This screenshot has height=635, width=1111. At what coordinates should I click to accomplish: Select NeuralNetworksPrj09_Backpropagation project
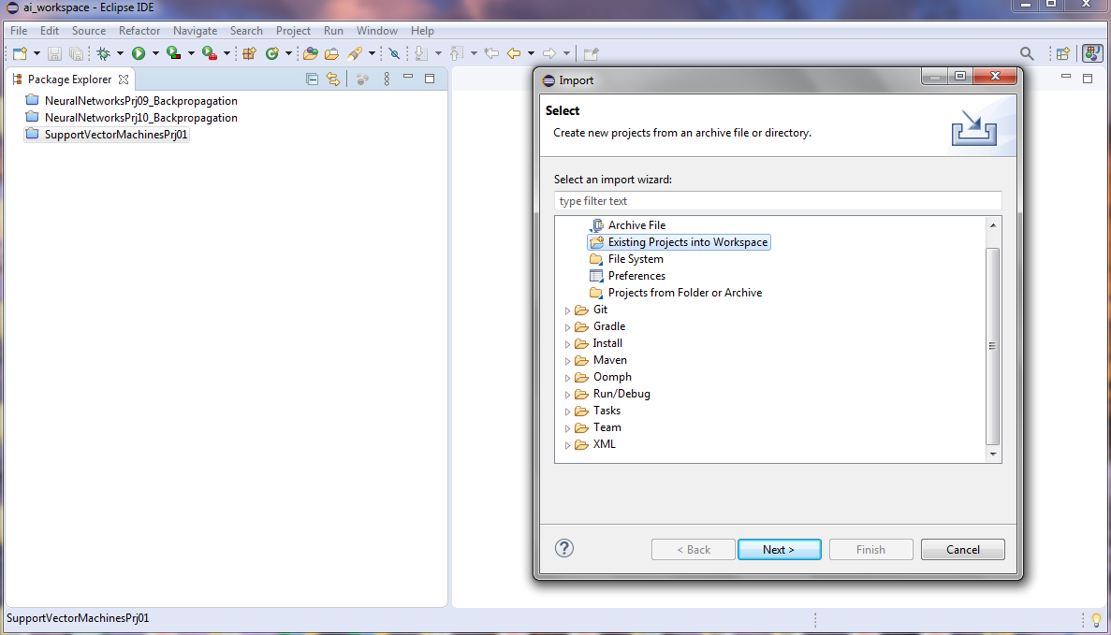click(x=140, y=100)
